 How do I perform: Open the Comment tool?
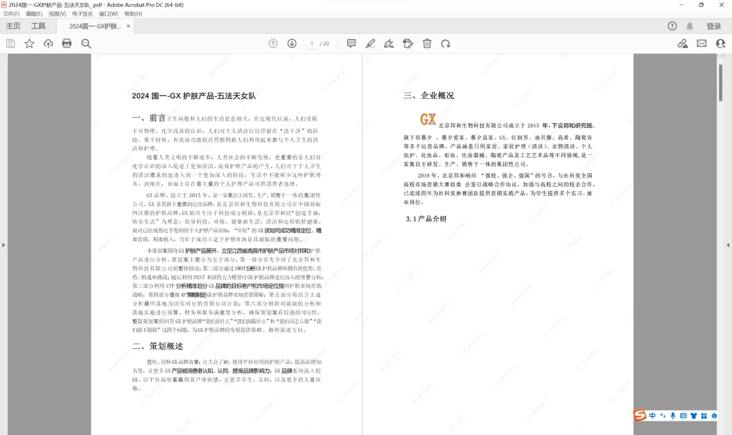pos(351,43)
